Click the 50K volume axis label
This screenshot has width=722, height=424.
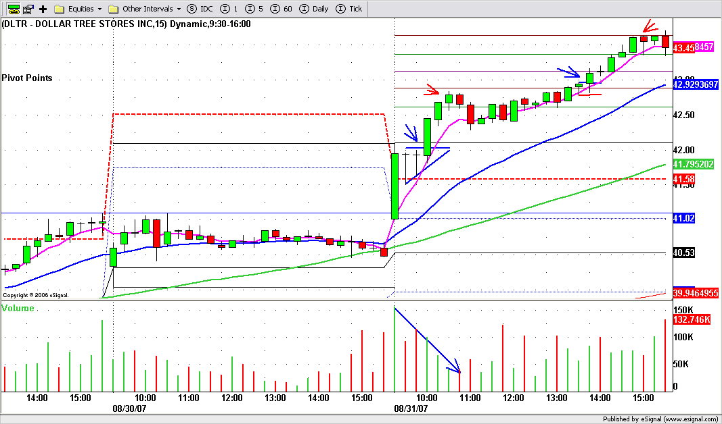tap(681, 365)
